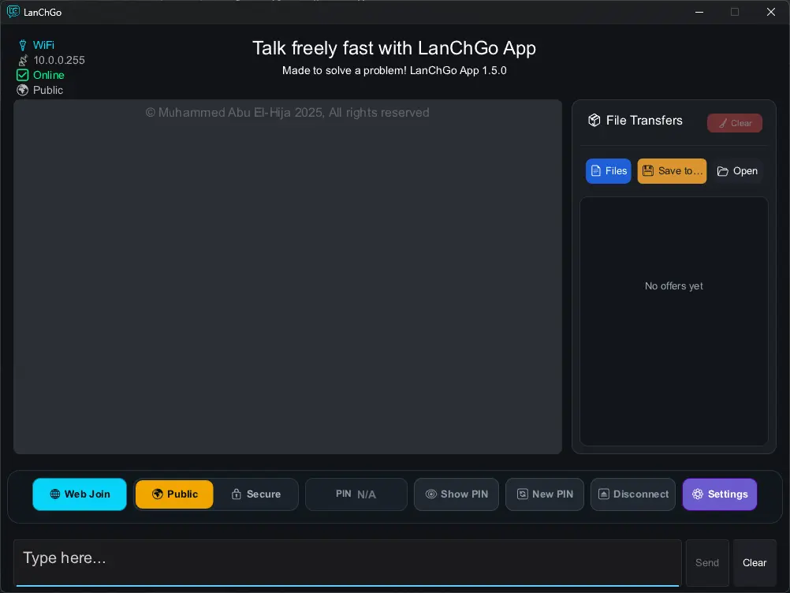Click the LanChGo app logo in title bar
The image size is (790, 593).
click(x=13, y=12)
